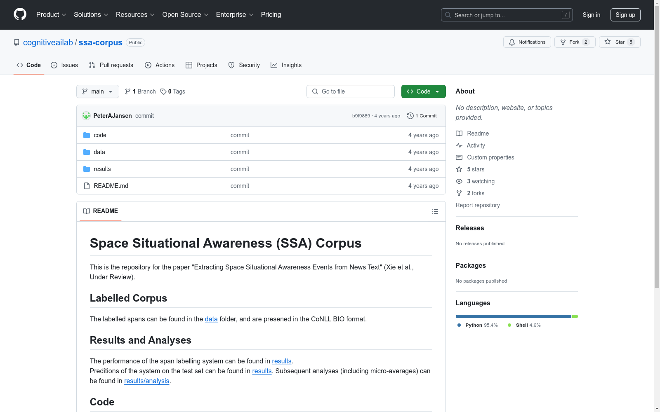The height and width of the screenshot is (412, 660).
Task: Click the Custom properties note icon
Action: pos(459,157)
